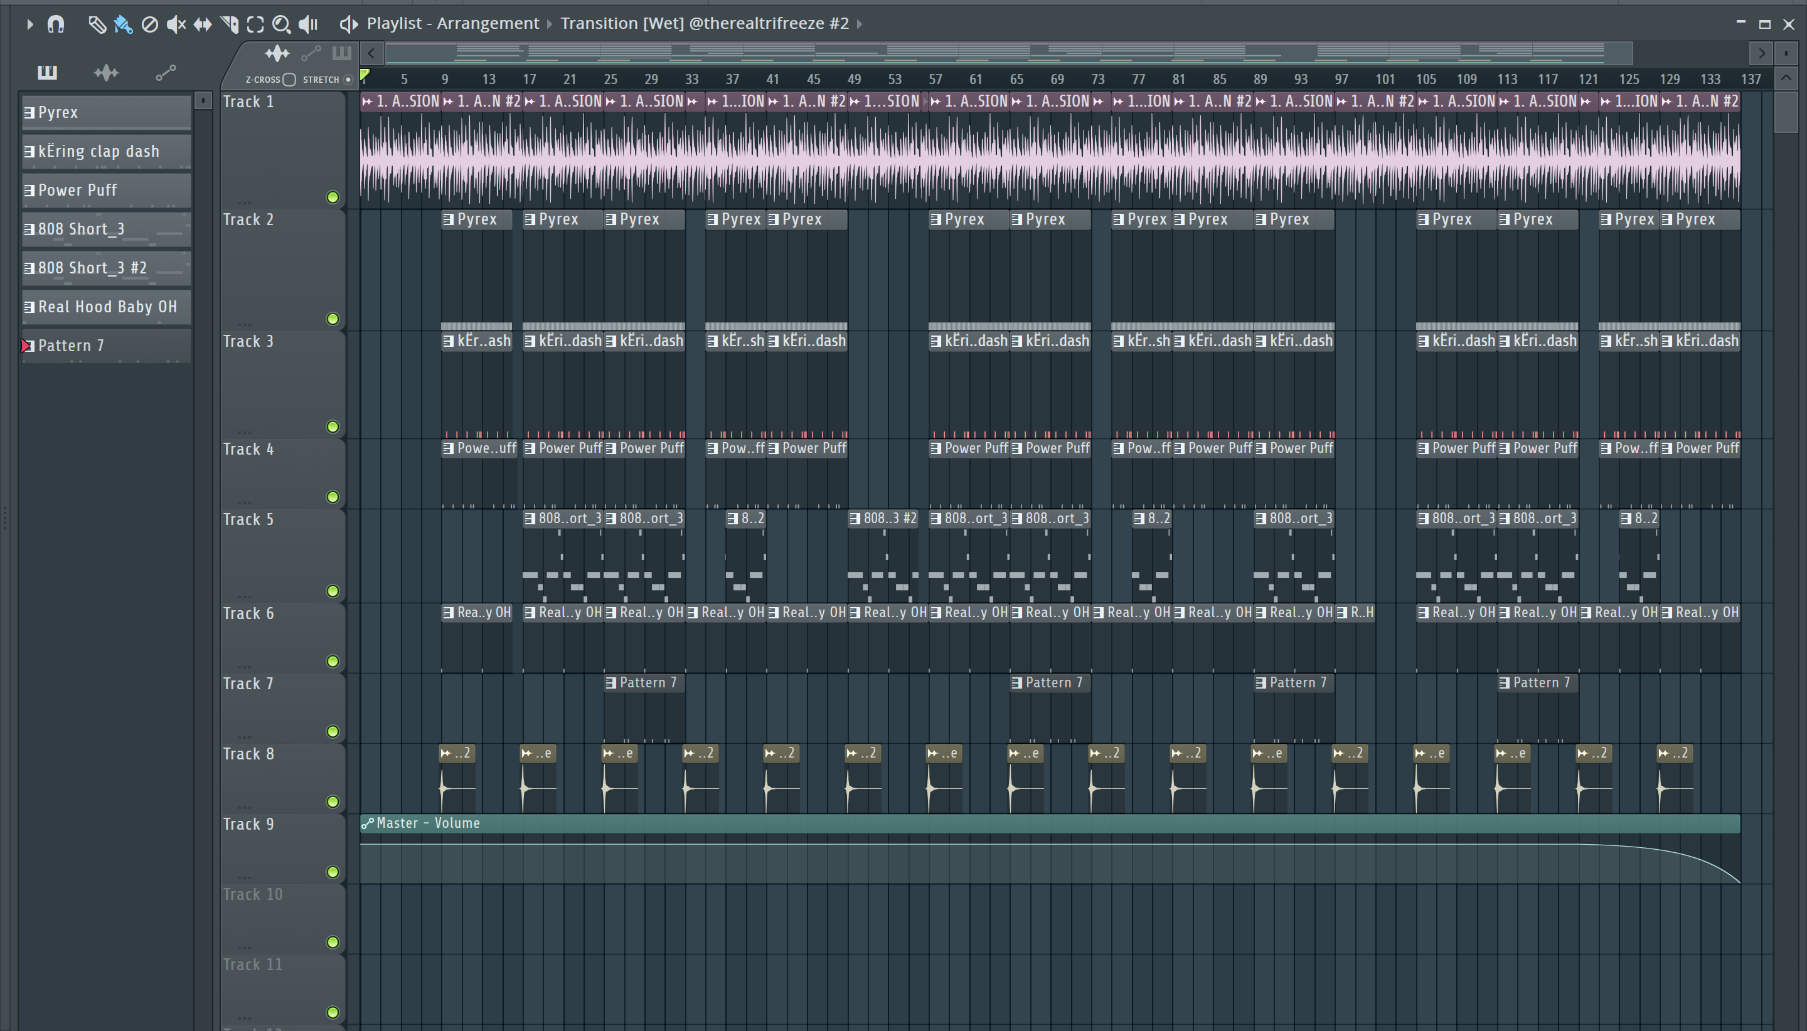
Task: Open the Transition [Wet] clip breadcrumb
Action: pyautogui.click(x=704, y=23)
